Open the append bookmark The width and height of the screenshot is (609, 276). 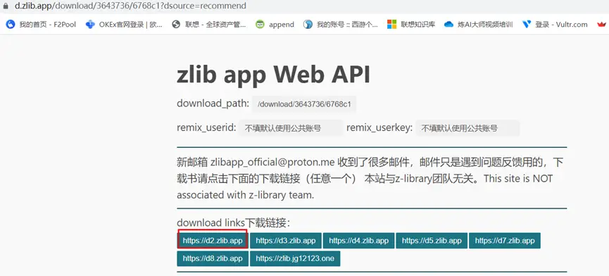click(x=275, y=25)
